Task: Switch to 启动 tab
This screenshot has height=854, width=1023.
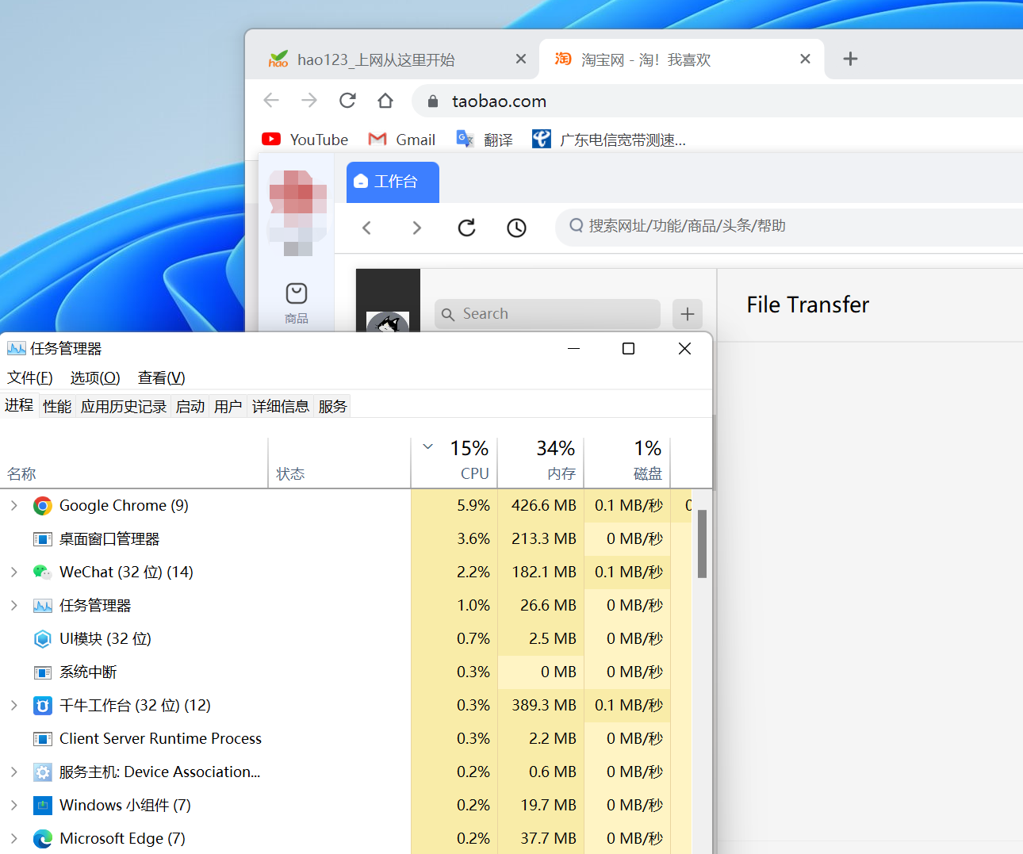Action: tap(190, 407)
